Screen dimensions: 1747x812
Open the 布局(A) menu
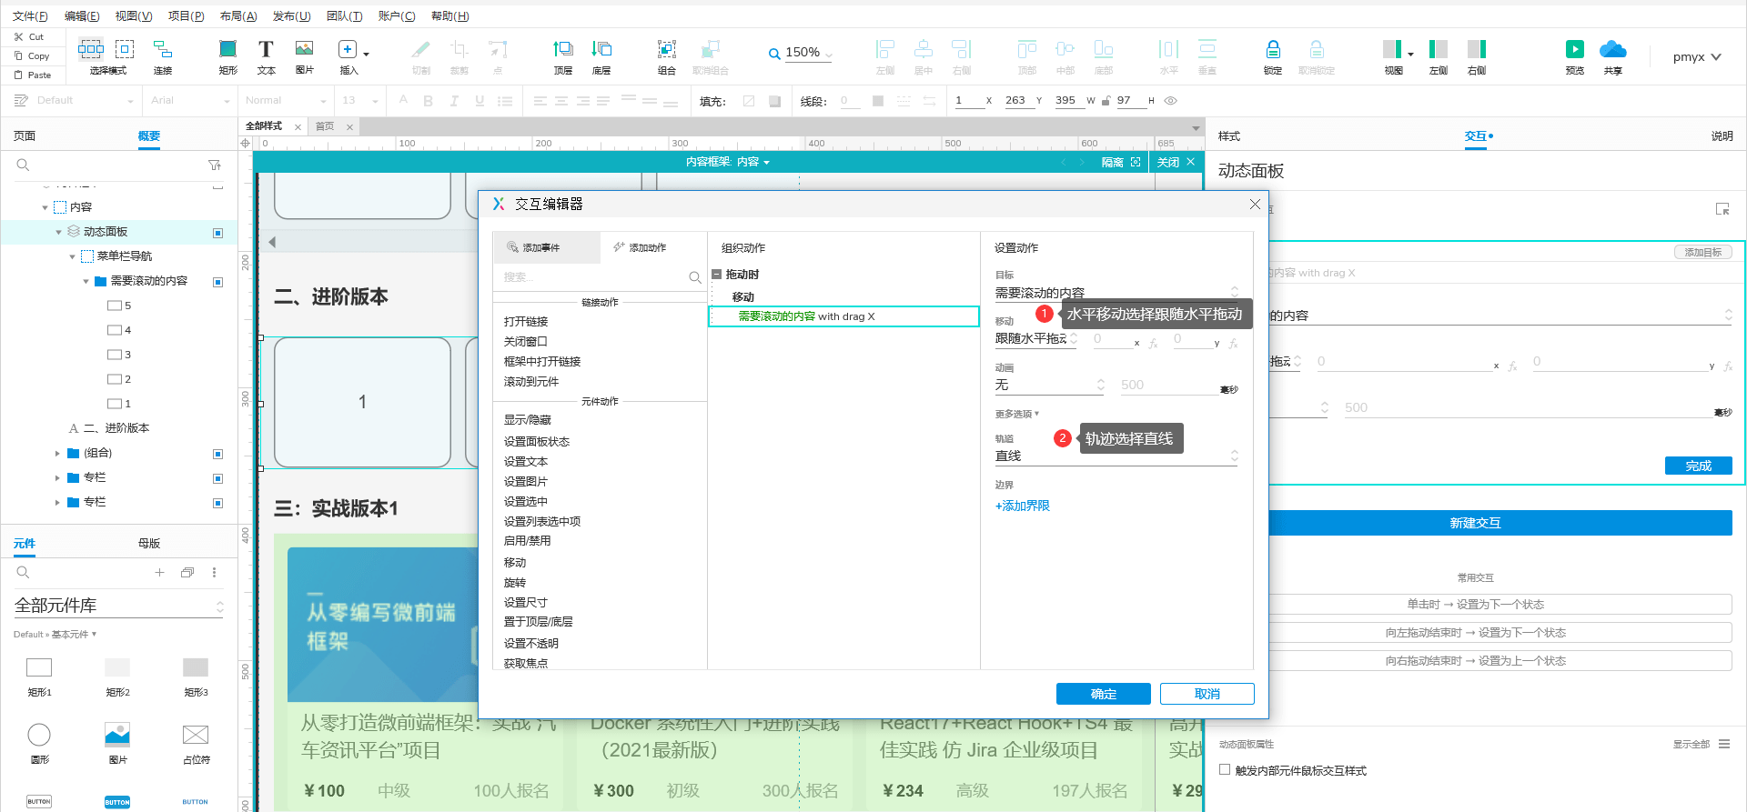pos(238,16)
